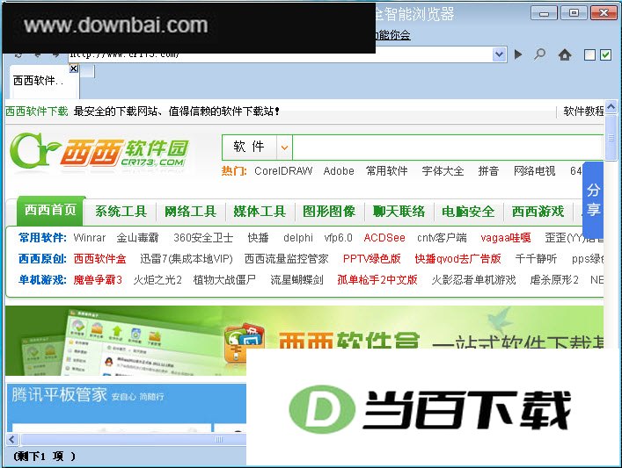The height and width of the screenshot is (468, 622).
Task: Click the cntv客户端 link
Action: click(442, 238)
